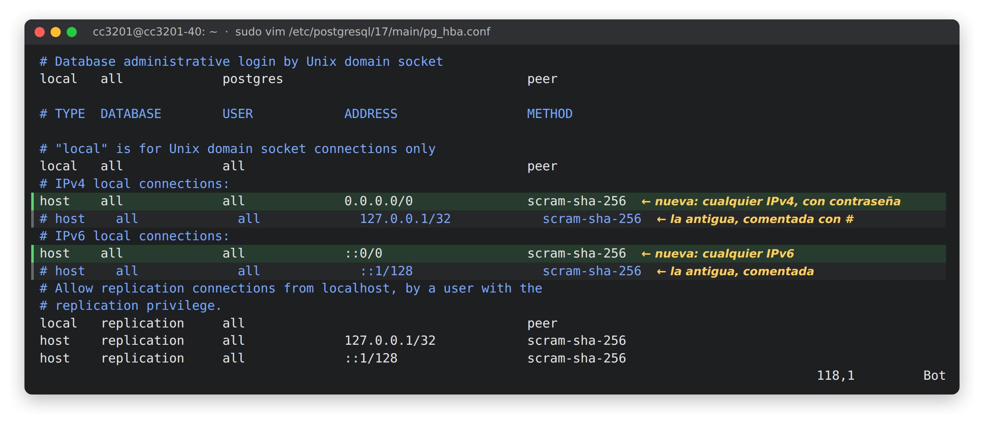Click the 'DATABASE' column header comment
Viewport: 984px width, 424px height.
[131, 114]
